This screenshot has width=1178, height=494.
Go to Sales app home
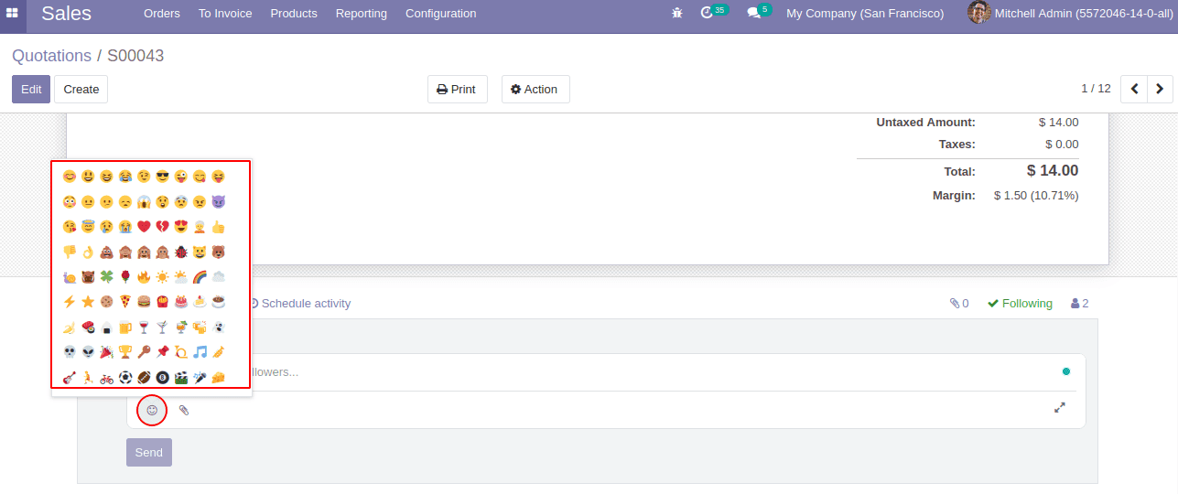point(66,14)
